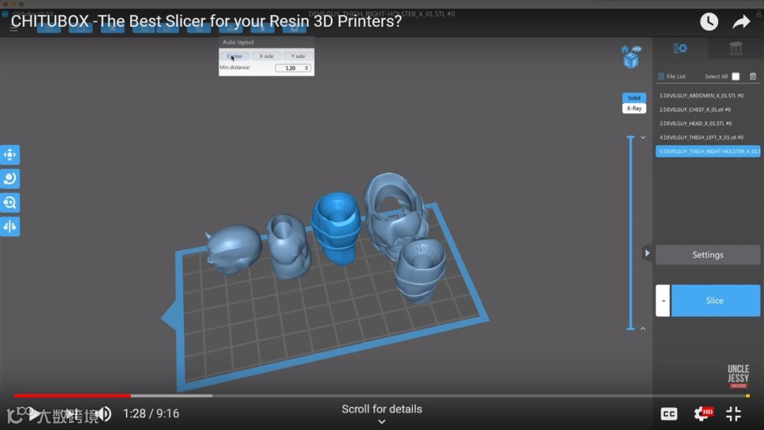Select the Move tool in left sidebar
The width and height of the screenshot is (764, 430).
click(x=10, y=154)
